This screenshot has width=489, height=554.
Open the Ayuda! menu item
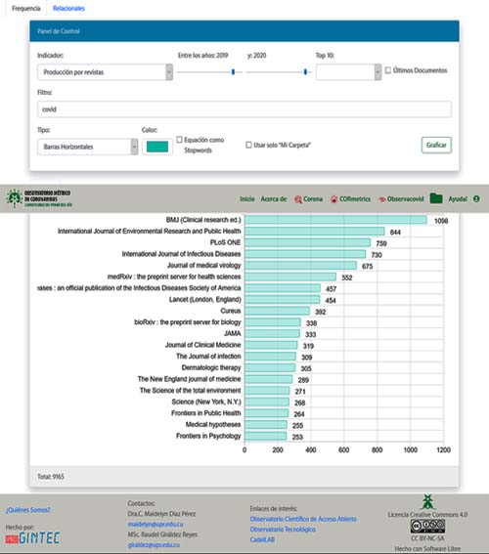458,199
